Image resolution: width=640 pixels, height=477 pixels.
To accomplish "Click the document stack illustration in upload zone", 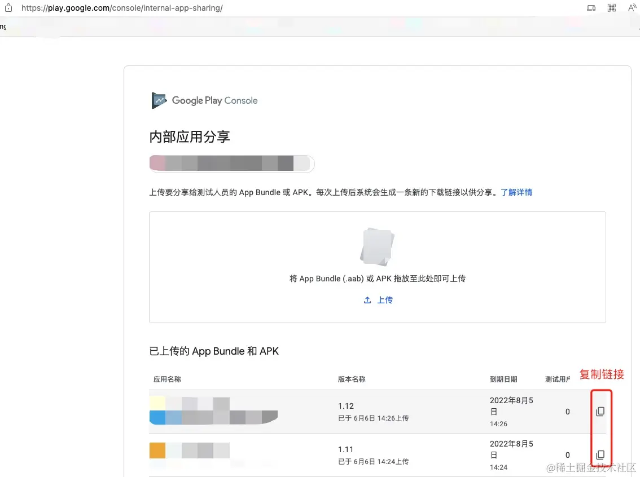I will tap(377, 246).
